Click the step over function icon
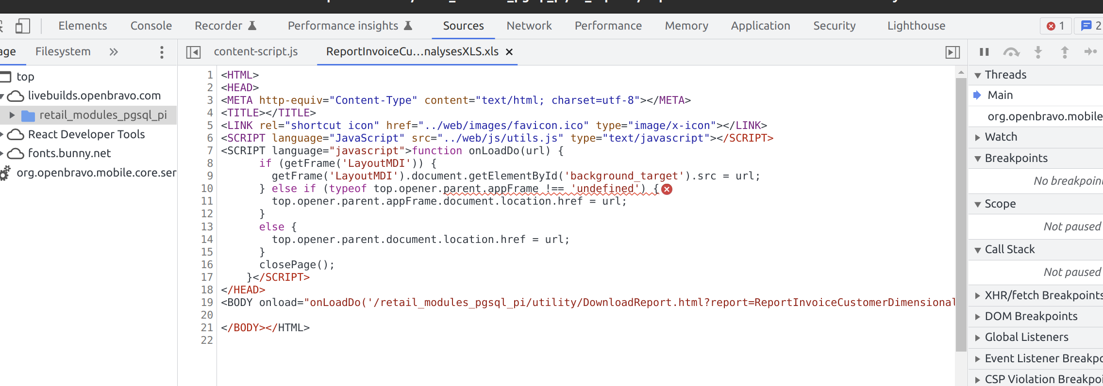 pos(1011,52)
